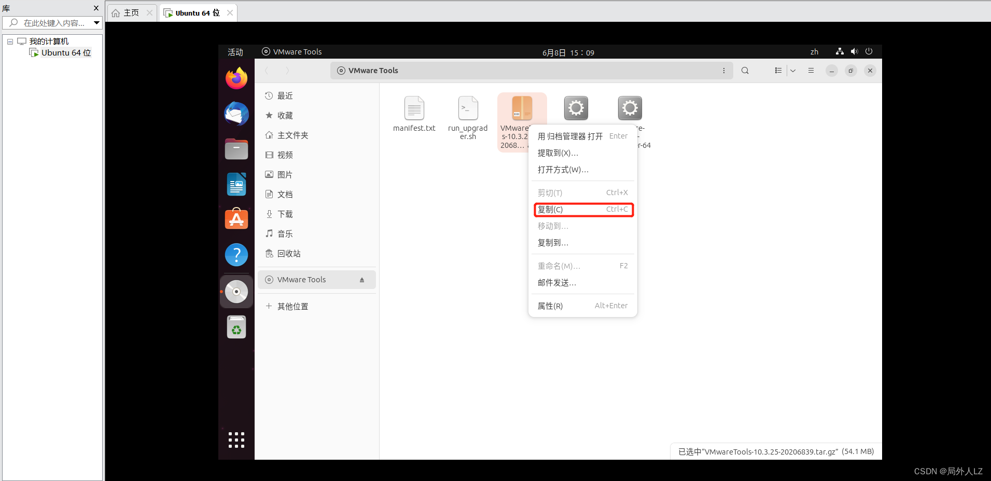Screen dimensions: 991x481
Task: Select the run_upgrader.sh script file
Action: click(468, 118)
